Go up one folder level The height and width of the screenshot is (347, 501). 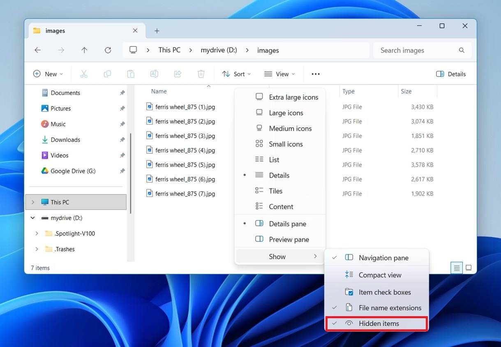click(x=84, y=50)
